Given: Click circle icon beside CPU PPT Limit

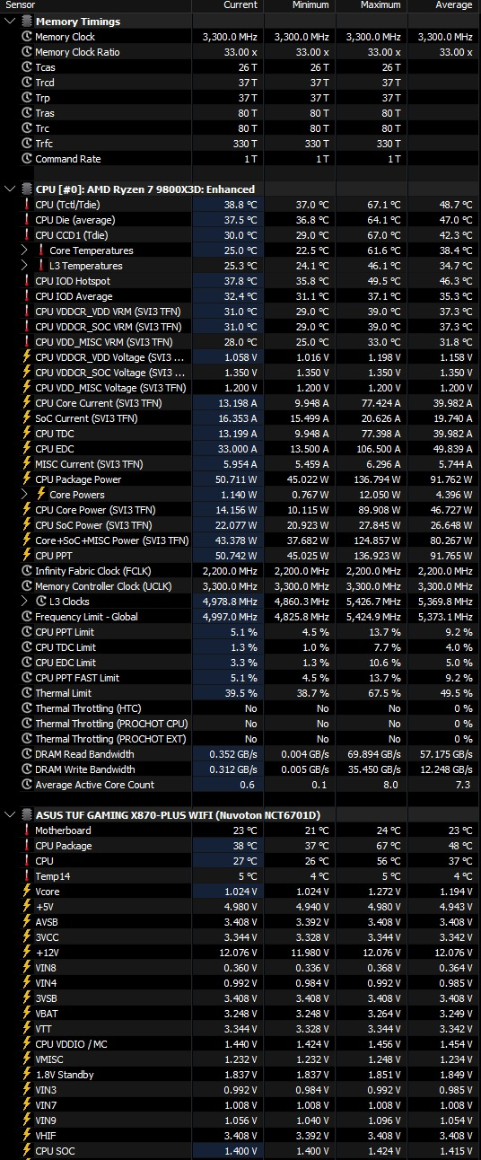Looking at the screenshot, I should coord(27,632).
